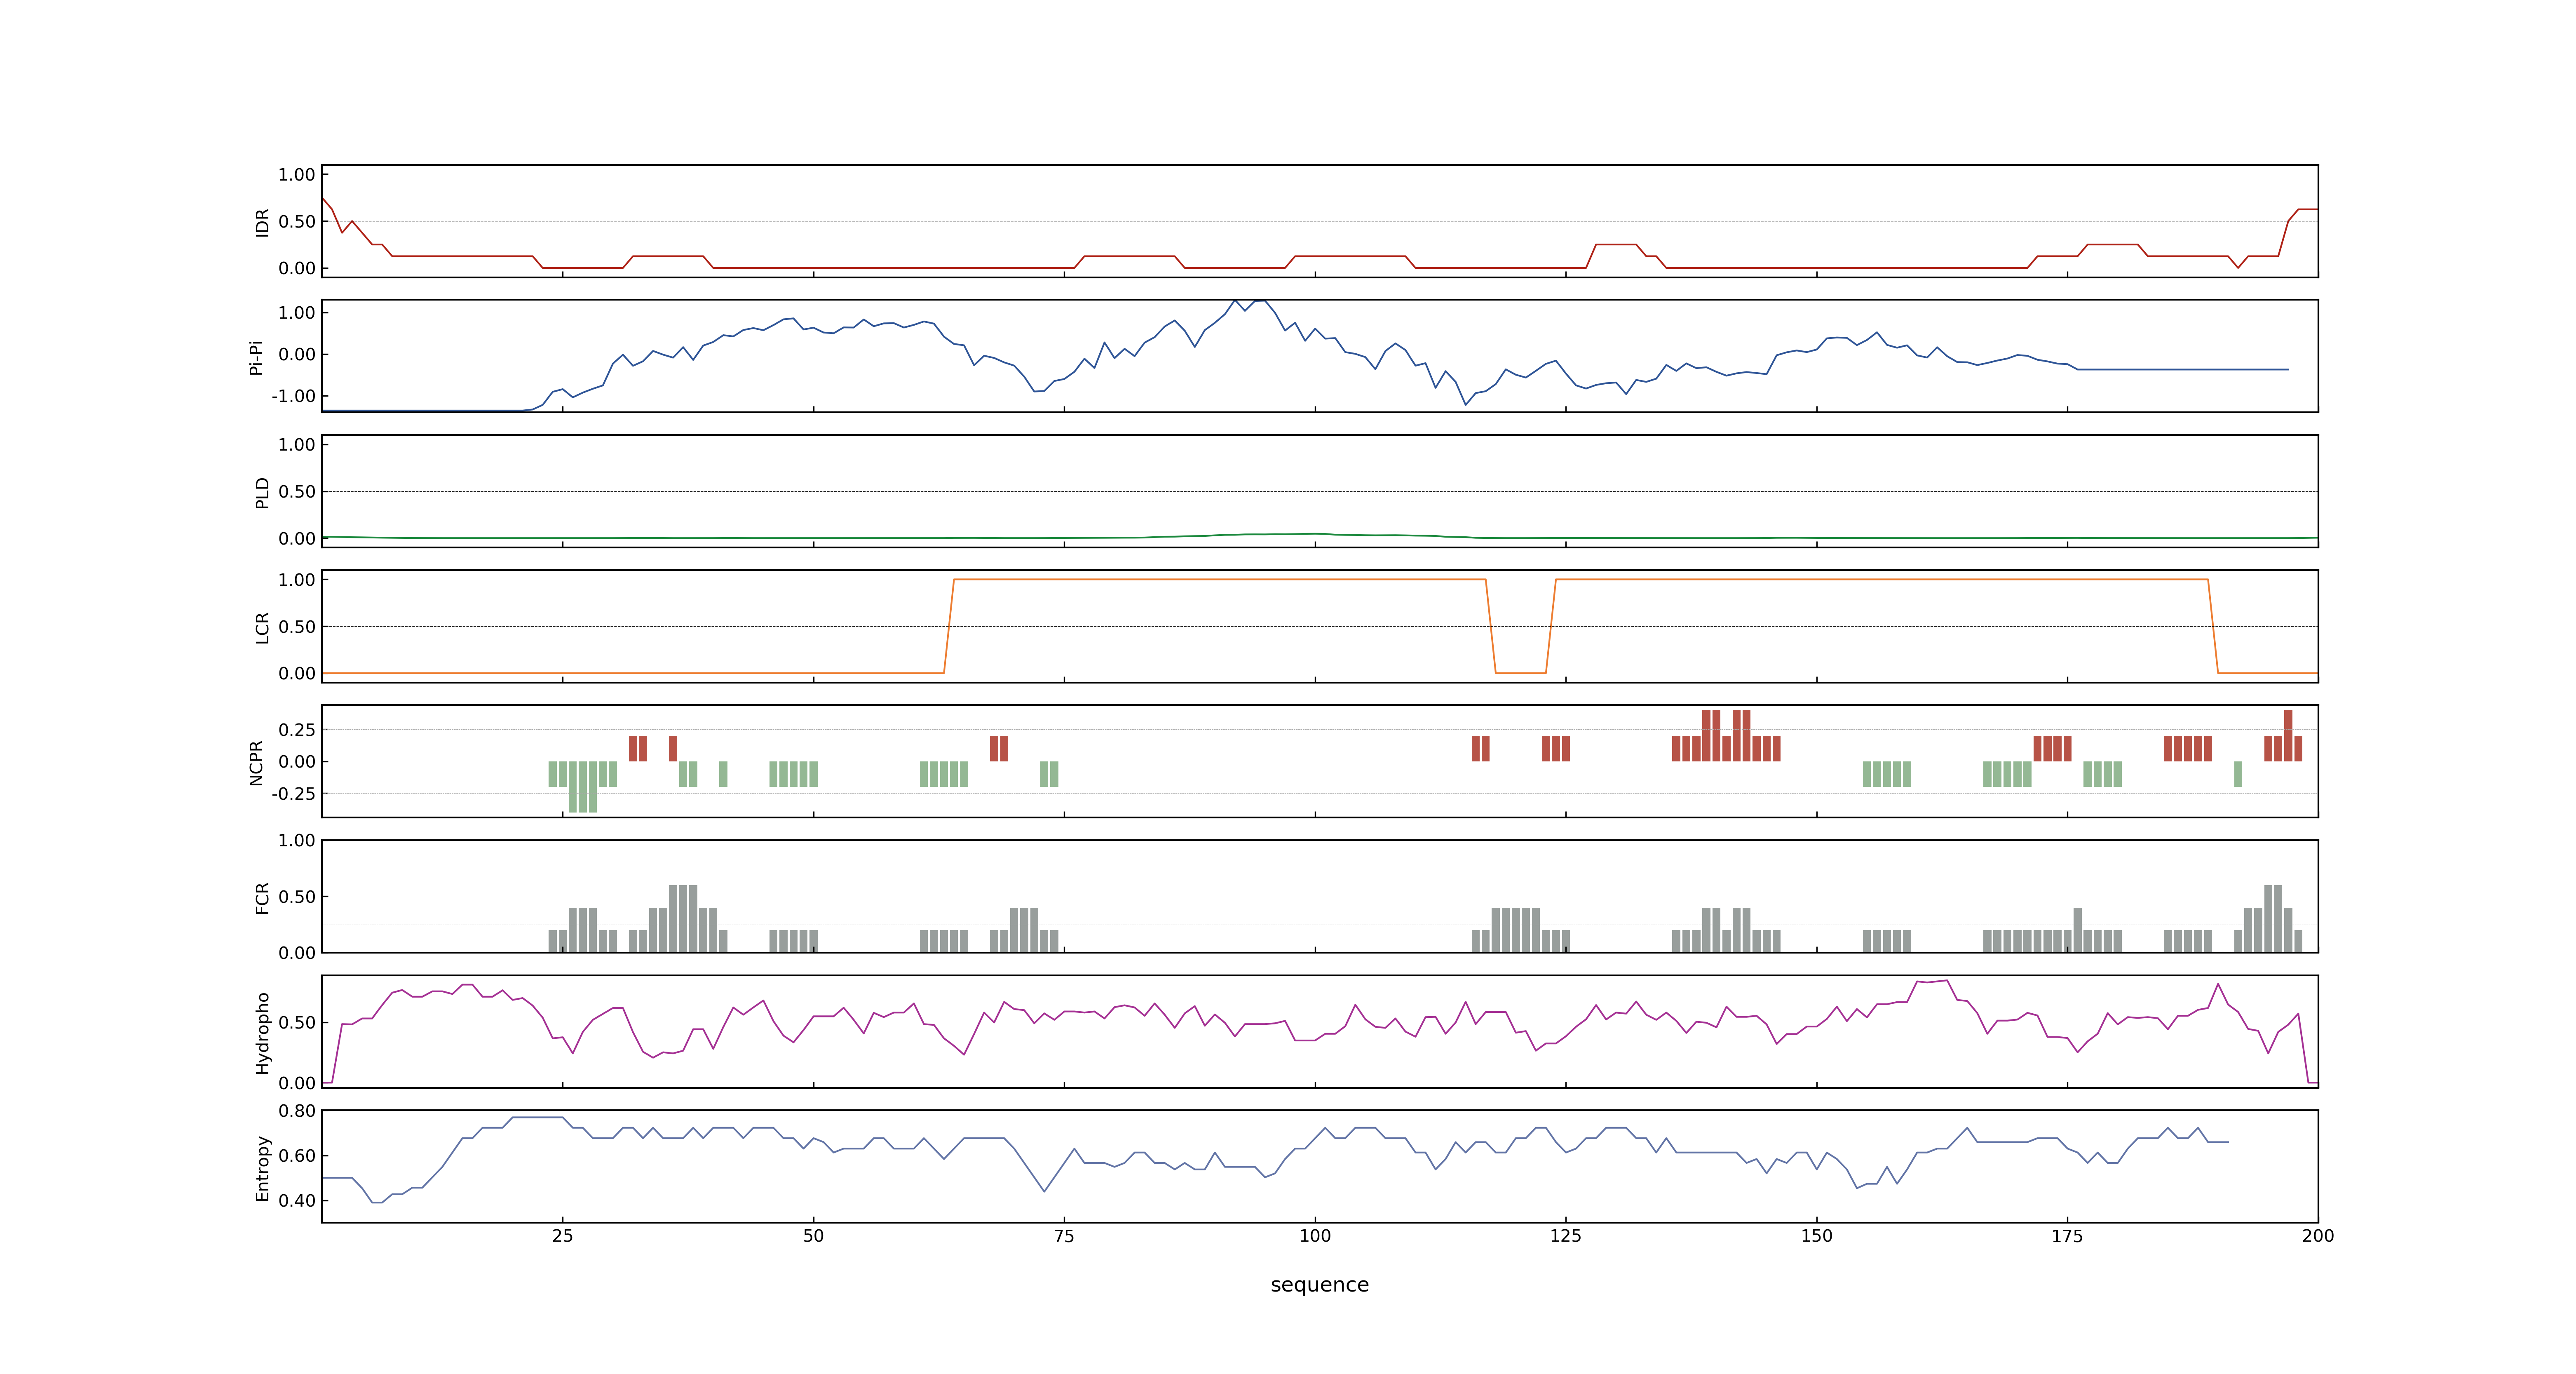Viewport: 2576px width, 1374px height.
Task: Click the x-axis tick label 50
Action: (814, 1236)
